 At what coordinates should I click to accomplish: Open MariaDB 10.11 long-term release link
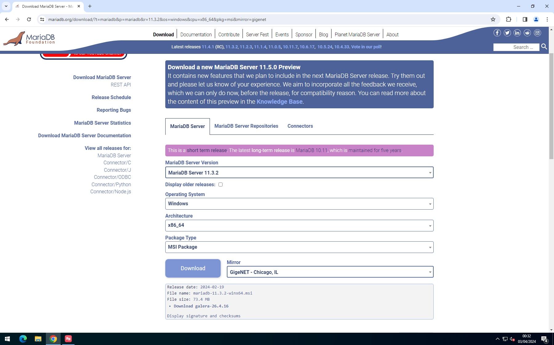coord(311,150)
